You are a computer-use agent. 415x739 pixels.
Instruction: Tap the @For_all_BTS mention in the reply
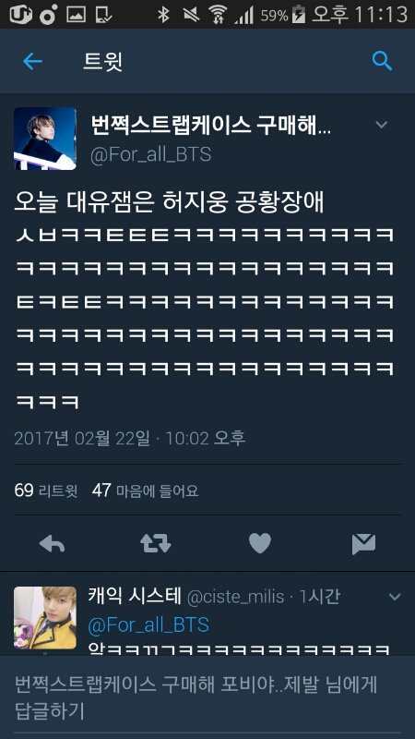148,625
